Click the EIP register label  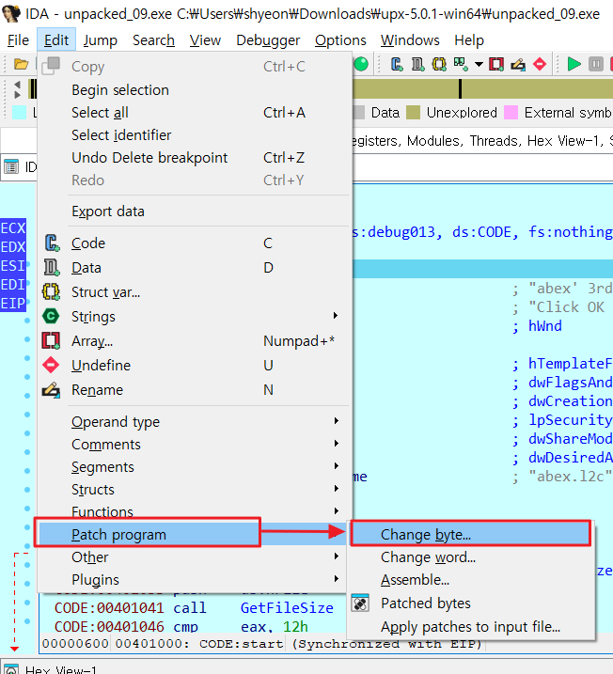point(13,303)
